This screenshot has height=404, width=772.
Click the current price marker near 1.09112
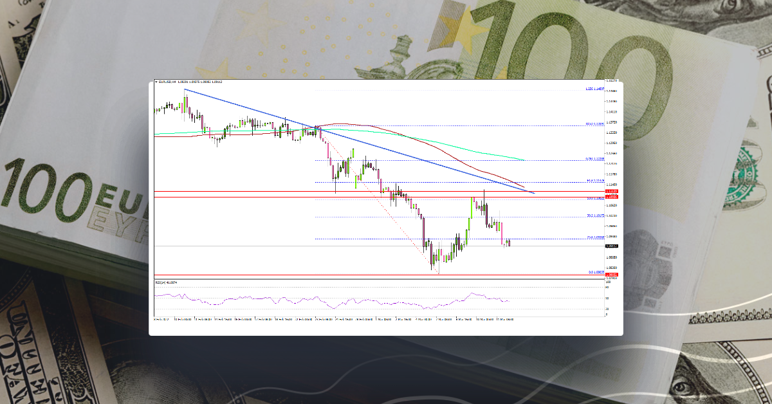[x=610, y=244]
